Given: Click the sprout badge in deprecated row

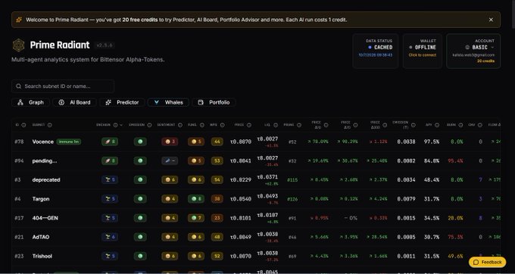Looking at the screenshot, I should [x=110, y=180].
